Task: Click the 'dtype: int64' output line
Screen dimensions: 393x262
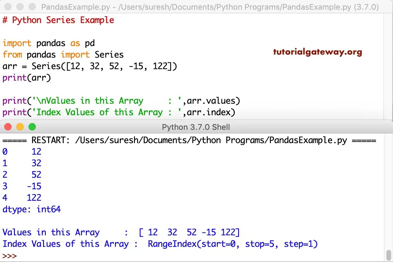Action: click(32, 209)
